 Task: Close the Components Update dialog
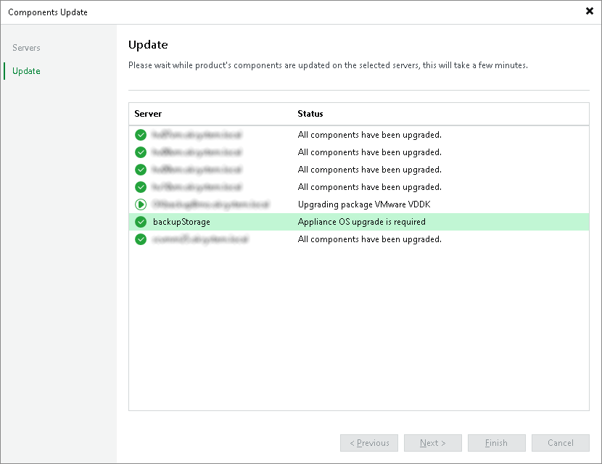(590, 11)
